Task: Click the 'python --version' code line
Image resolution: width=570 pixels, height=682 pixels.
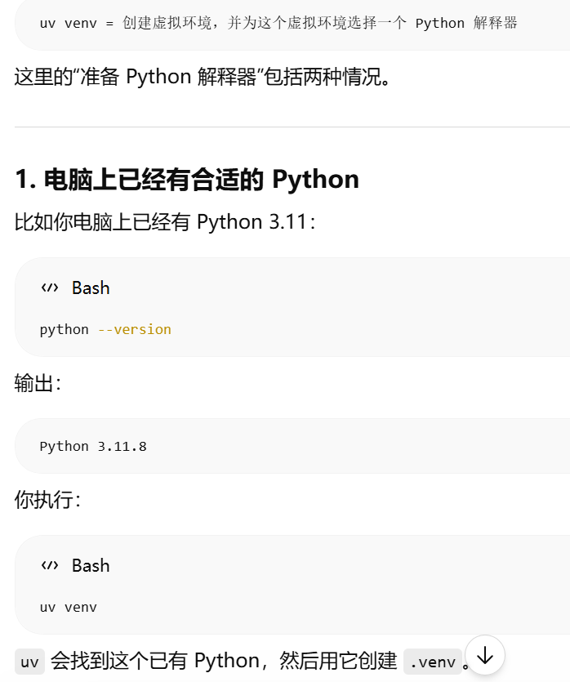Action: pos(105,330)
